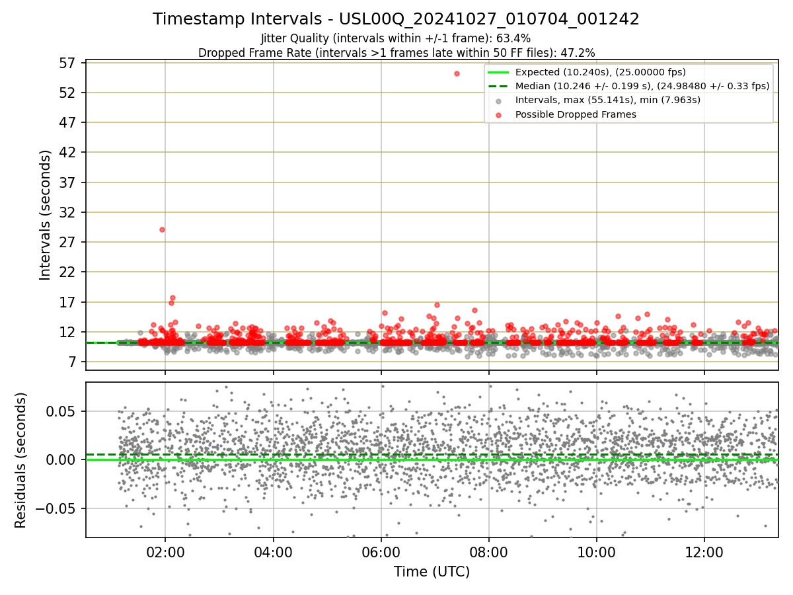Click the 'Time (UTC)' x-axis label

[x=432, y=572]
